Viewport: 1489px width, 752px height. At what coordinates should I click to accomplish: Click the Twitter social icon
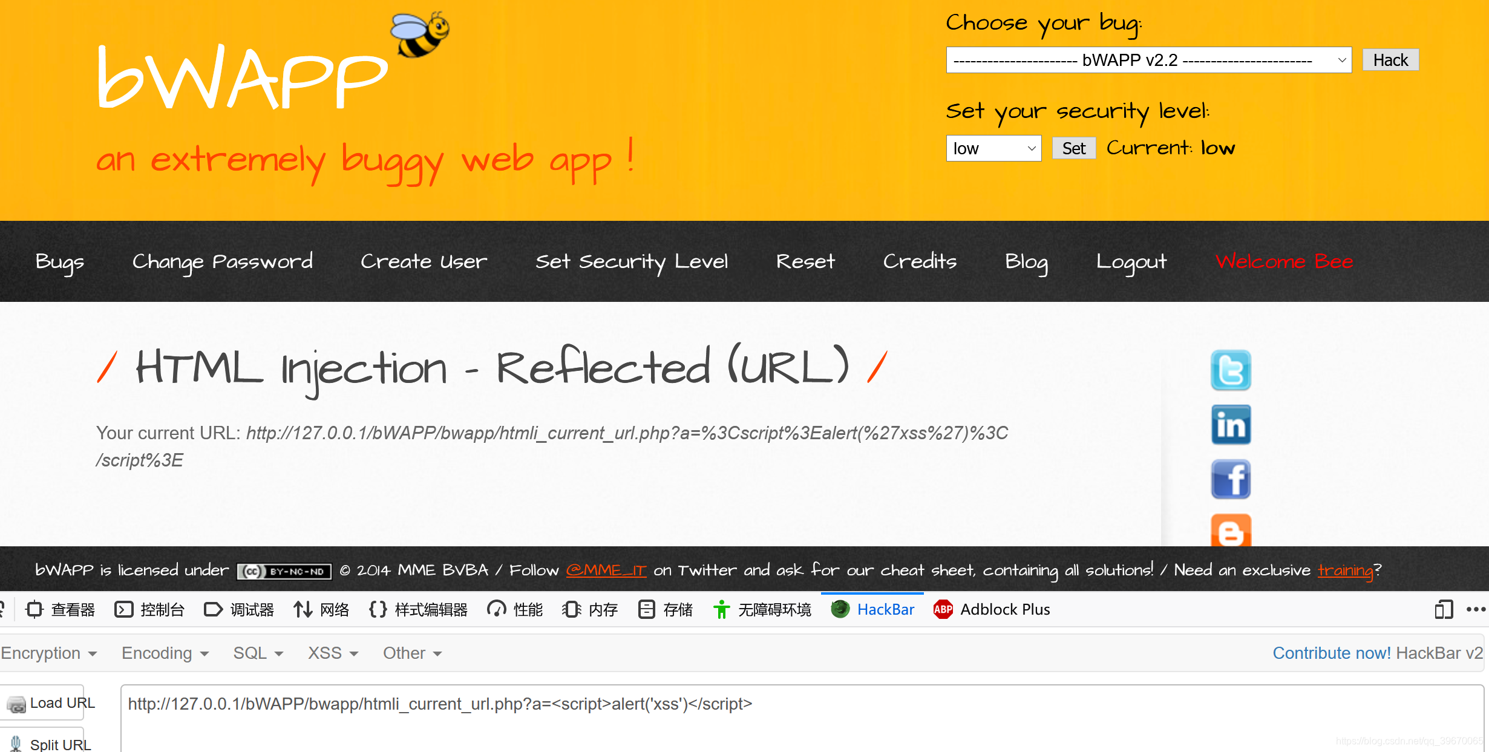pos(1231,370)
